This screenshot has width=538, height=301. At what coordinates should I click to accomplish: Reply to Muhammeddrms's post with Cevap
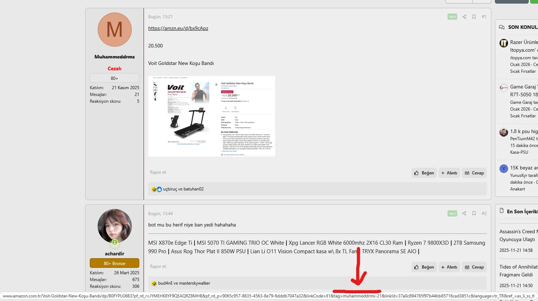[x=474, y=173]
